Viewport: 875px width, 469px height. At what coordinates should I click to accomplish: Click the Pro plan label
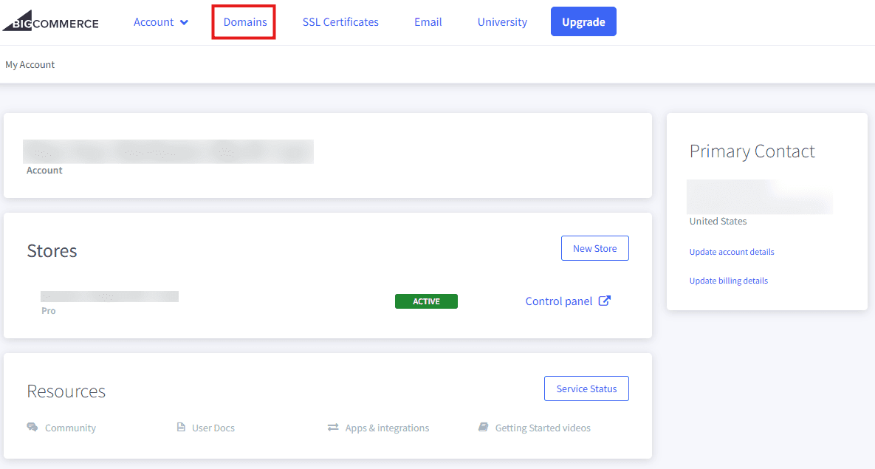49,311
